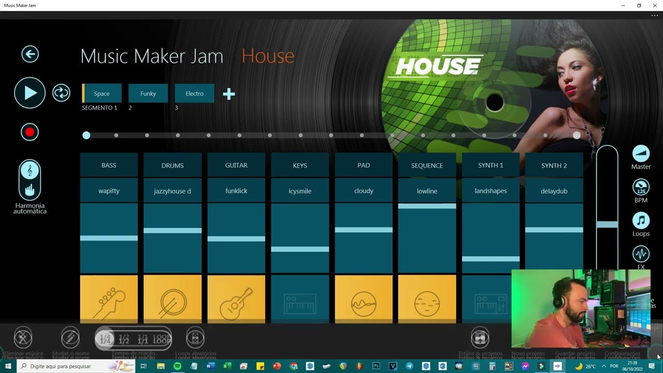
Task: Open the delaydub loop selector
Action: click(x=554, y=191)
